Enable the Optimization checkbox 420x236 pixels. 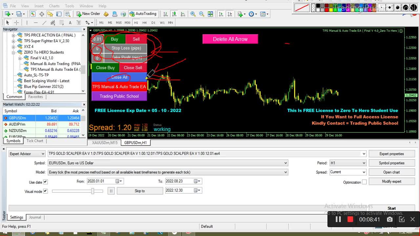point(365,183)
